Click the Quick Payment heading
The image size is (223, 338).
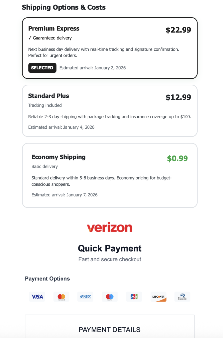(x=110, y=248)
